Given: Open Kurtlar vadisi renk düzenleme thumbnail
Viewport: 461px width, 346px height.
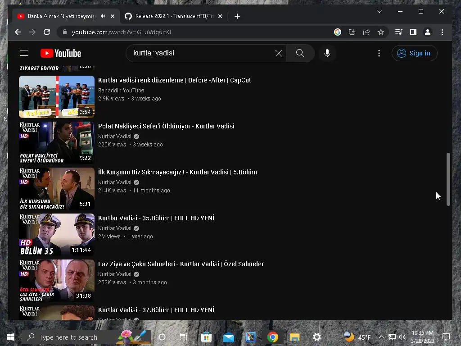Looking at the screenshot, I should pyautogui.click(x=57, y=97).
